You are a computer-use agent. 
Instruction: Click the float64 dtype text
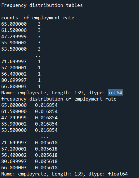[x=118, y=174]
